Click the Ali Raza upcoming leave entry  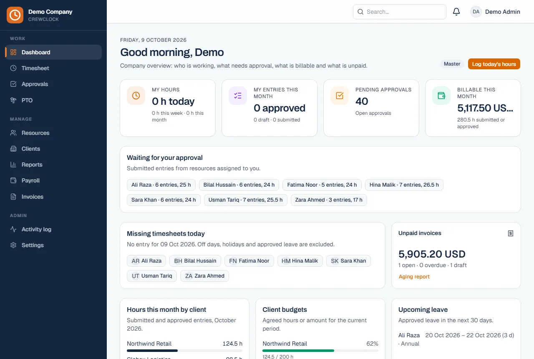pyautogui.click(x=456, y=339)
